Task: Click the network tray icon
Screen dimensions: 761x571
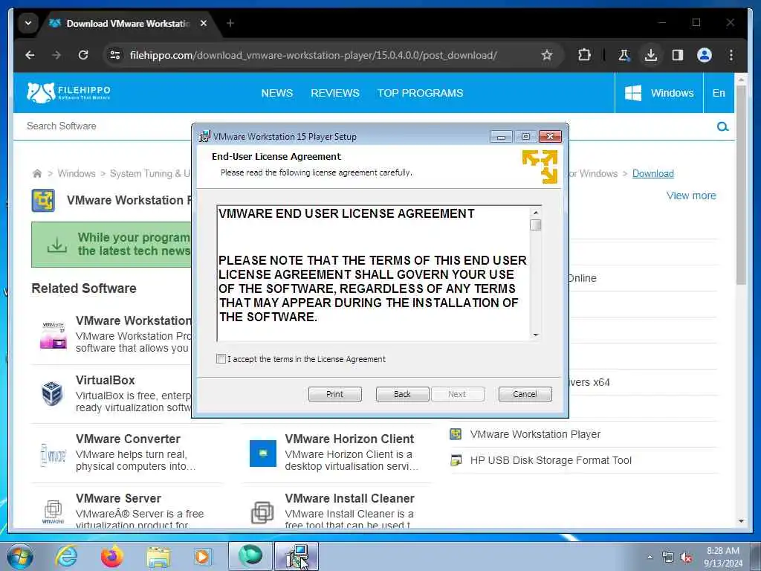Action: pos(668,558)
